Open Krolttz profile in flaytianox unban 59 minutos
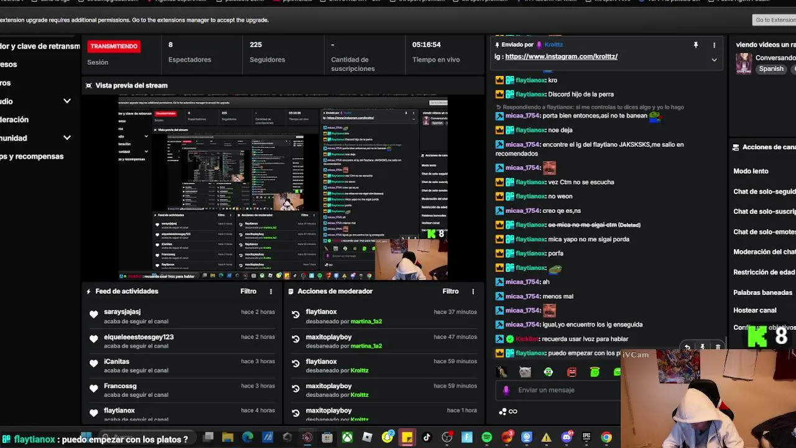This screenshot has width=796, height=448. 359,371
